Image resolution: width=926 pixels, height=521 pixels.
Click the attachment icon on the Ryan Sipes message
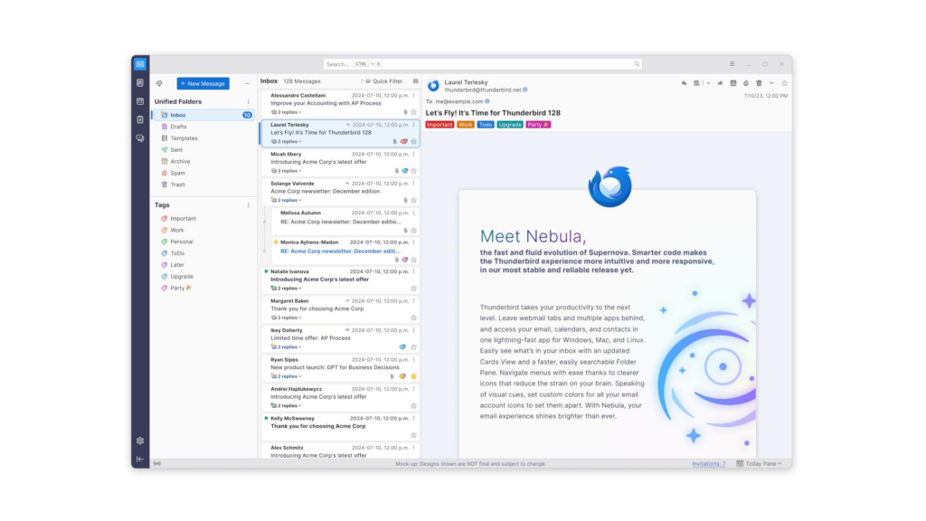[x=392, y=376]
